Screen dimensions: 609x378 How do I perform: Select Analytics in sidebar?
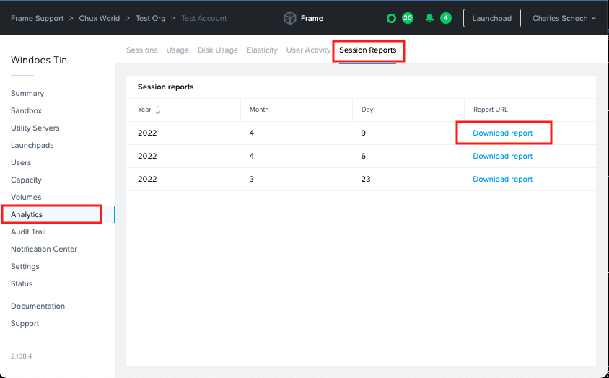click(27, 214)
